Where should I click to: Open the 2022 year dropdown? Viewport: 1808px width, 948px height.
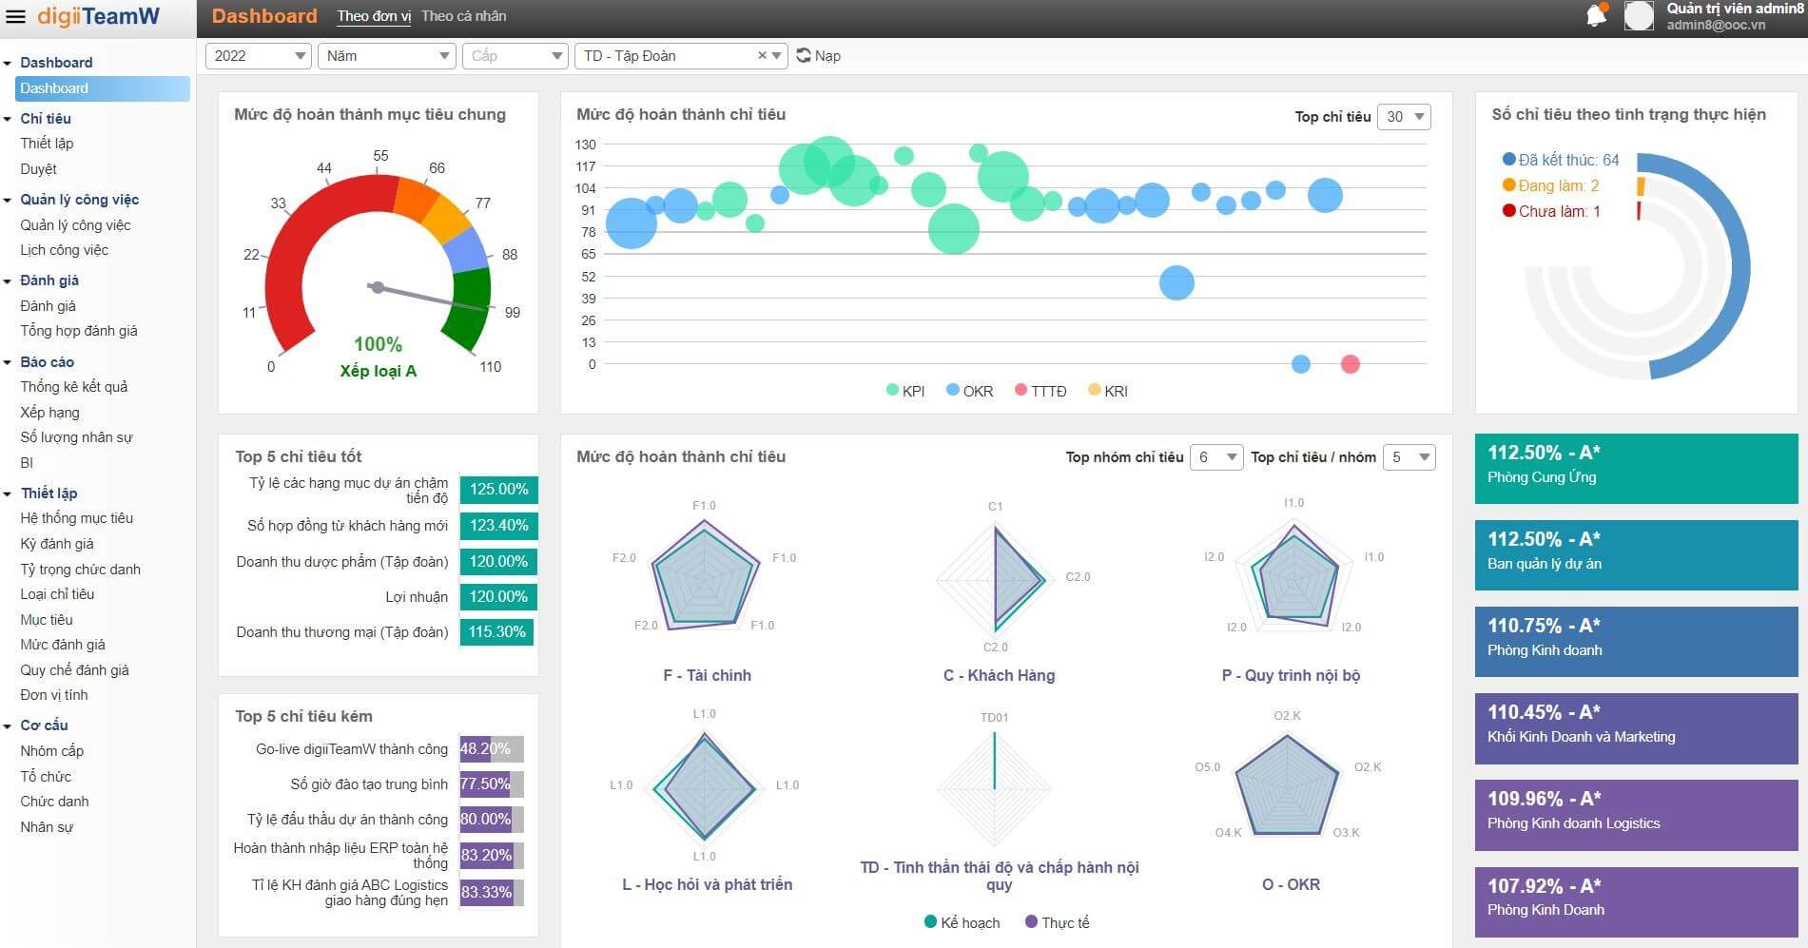coord(259,56)
